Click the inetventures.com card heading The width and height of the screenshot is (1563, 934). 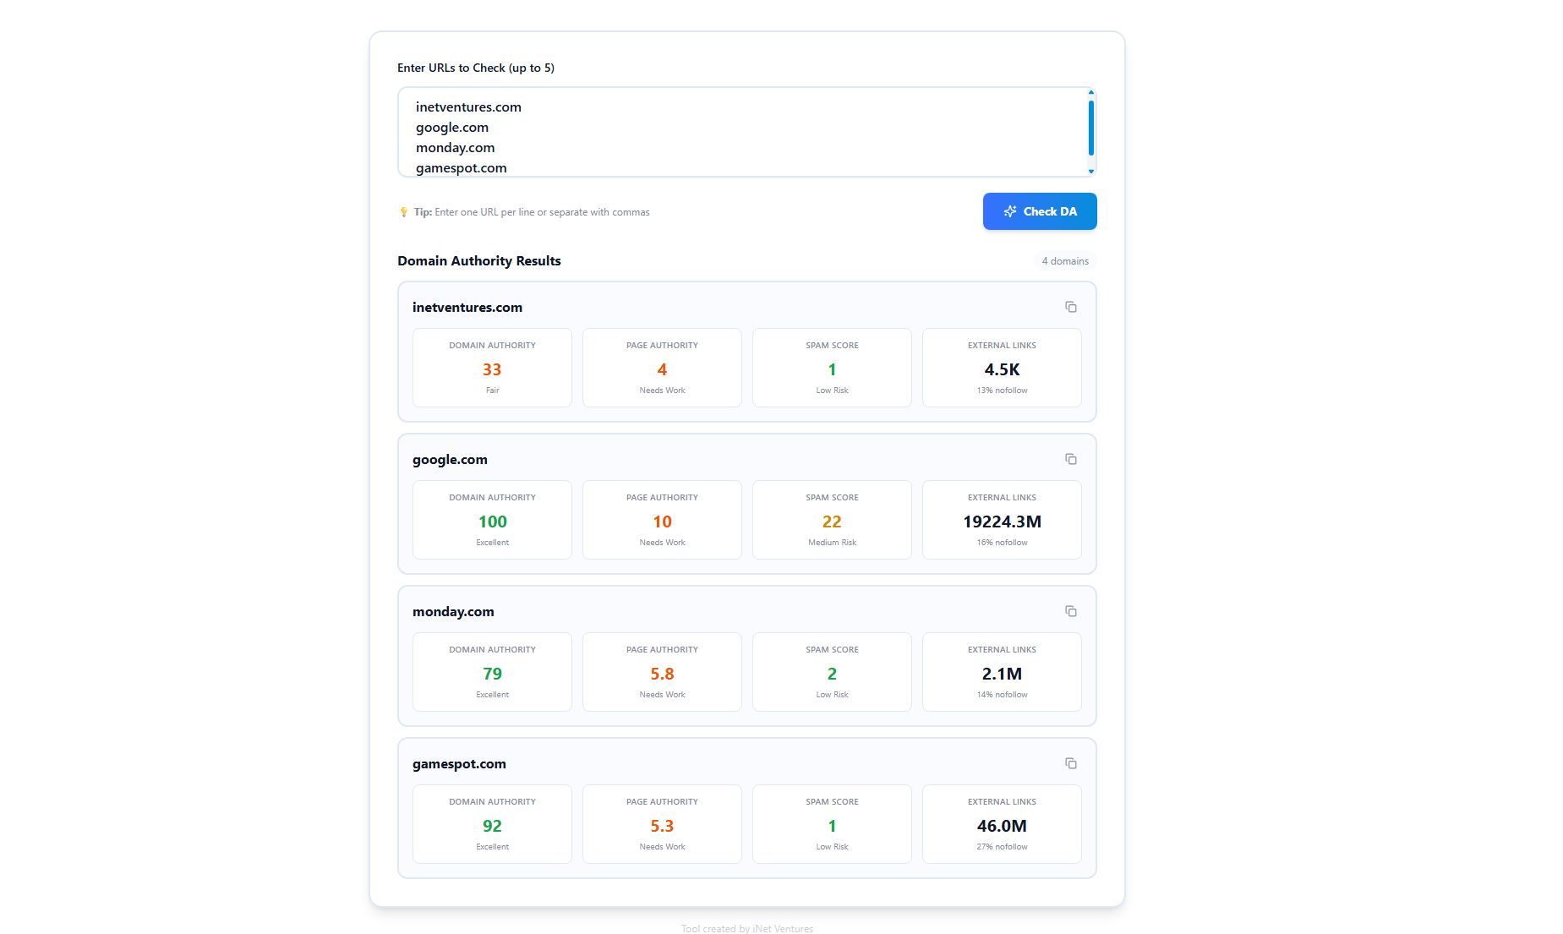pyautogui.click(x=467, y=308)
